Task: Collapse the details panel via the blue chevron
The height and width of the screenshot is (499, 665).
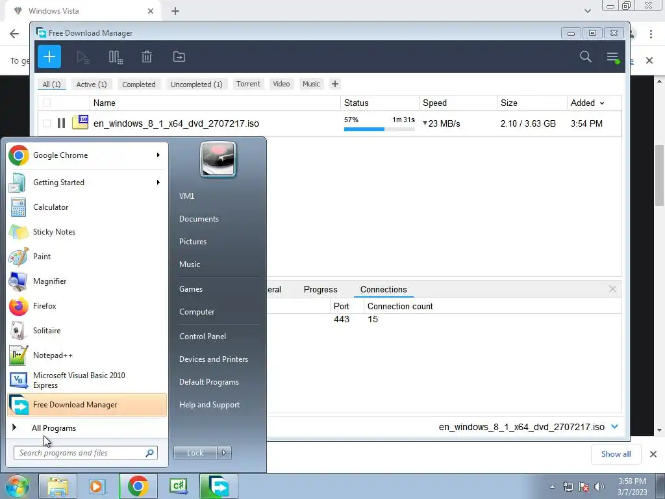Action: click(x=614, y=427)
